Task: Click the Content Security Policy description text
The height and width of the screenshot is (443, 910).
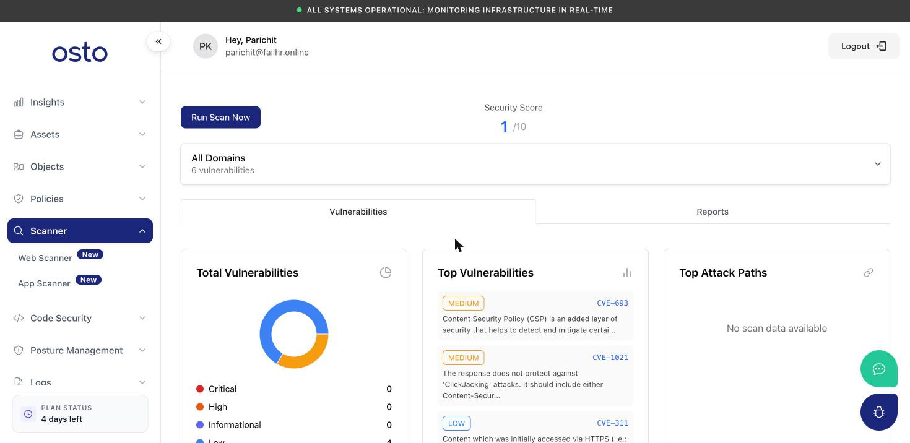Action: 530,324
